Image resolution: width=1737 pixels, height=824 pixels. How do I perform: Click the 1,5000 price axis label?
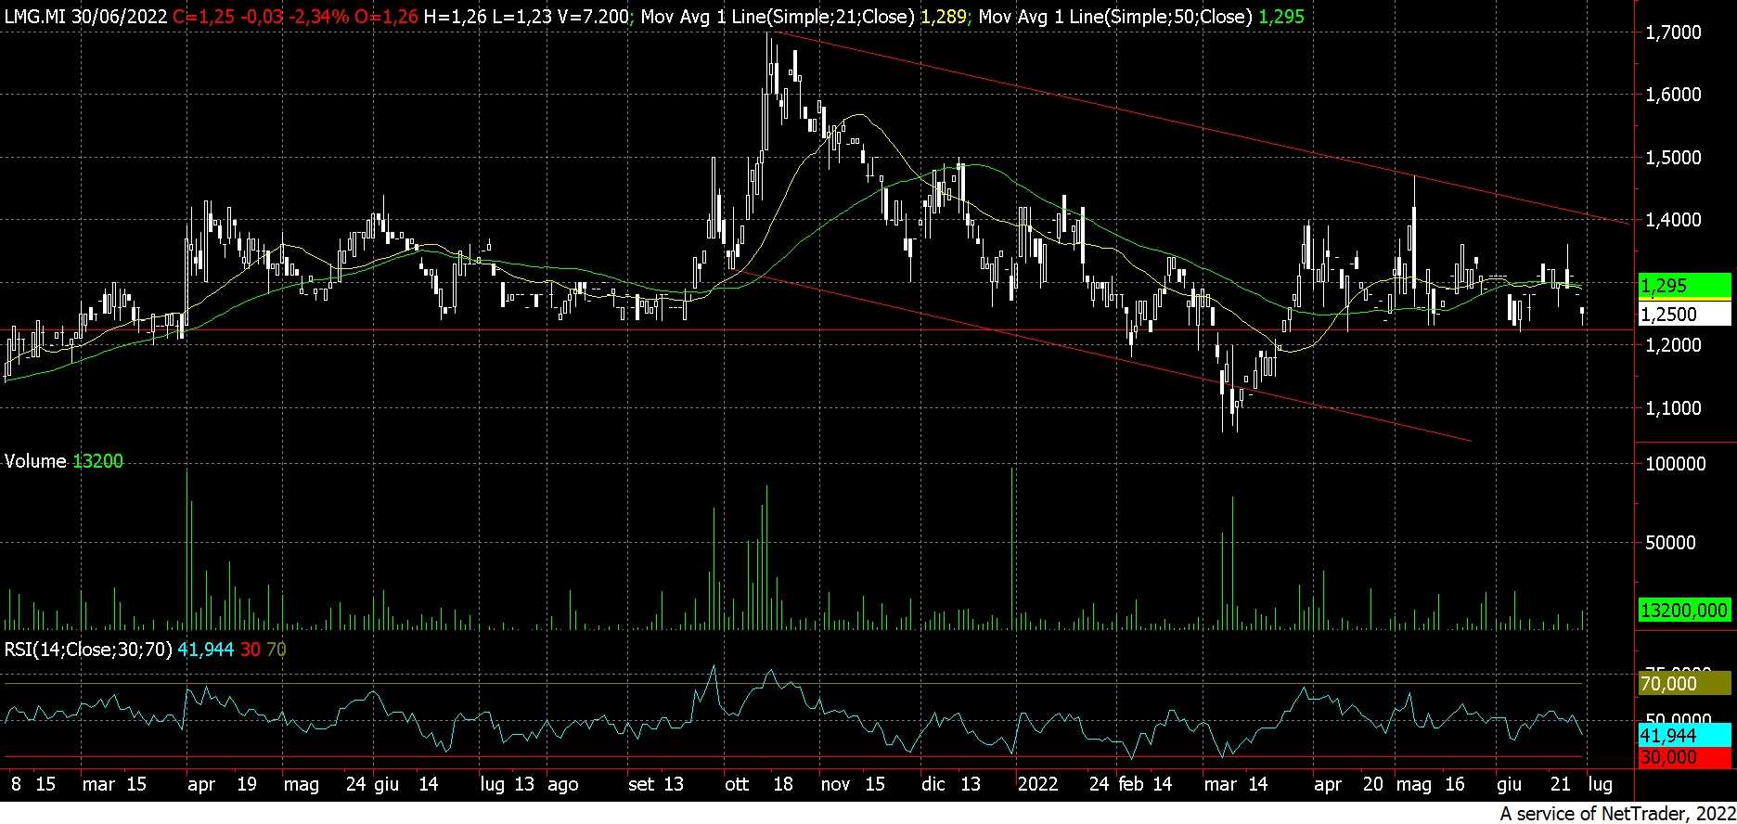pyautogui.click(x=1671, y=158)
